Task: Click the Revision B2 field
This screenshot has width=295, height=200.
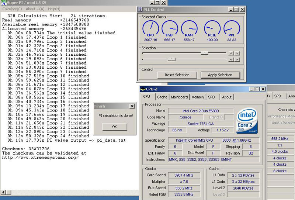Action: pyautogui.click(x=251, y=153)
